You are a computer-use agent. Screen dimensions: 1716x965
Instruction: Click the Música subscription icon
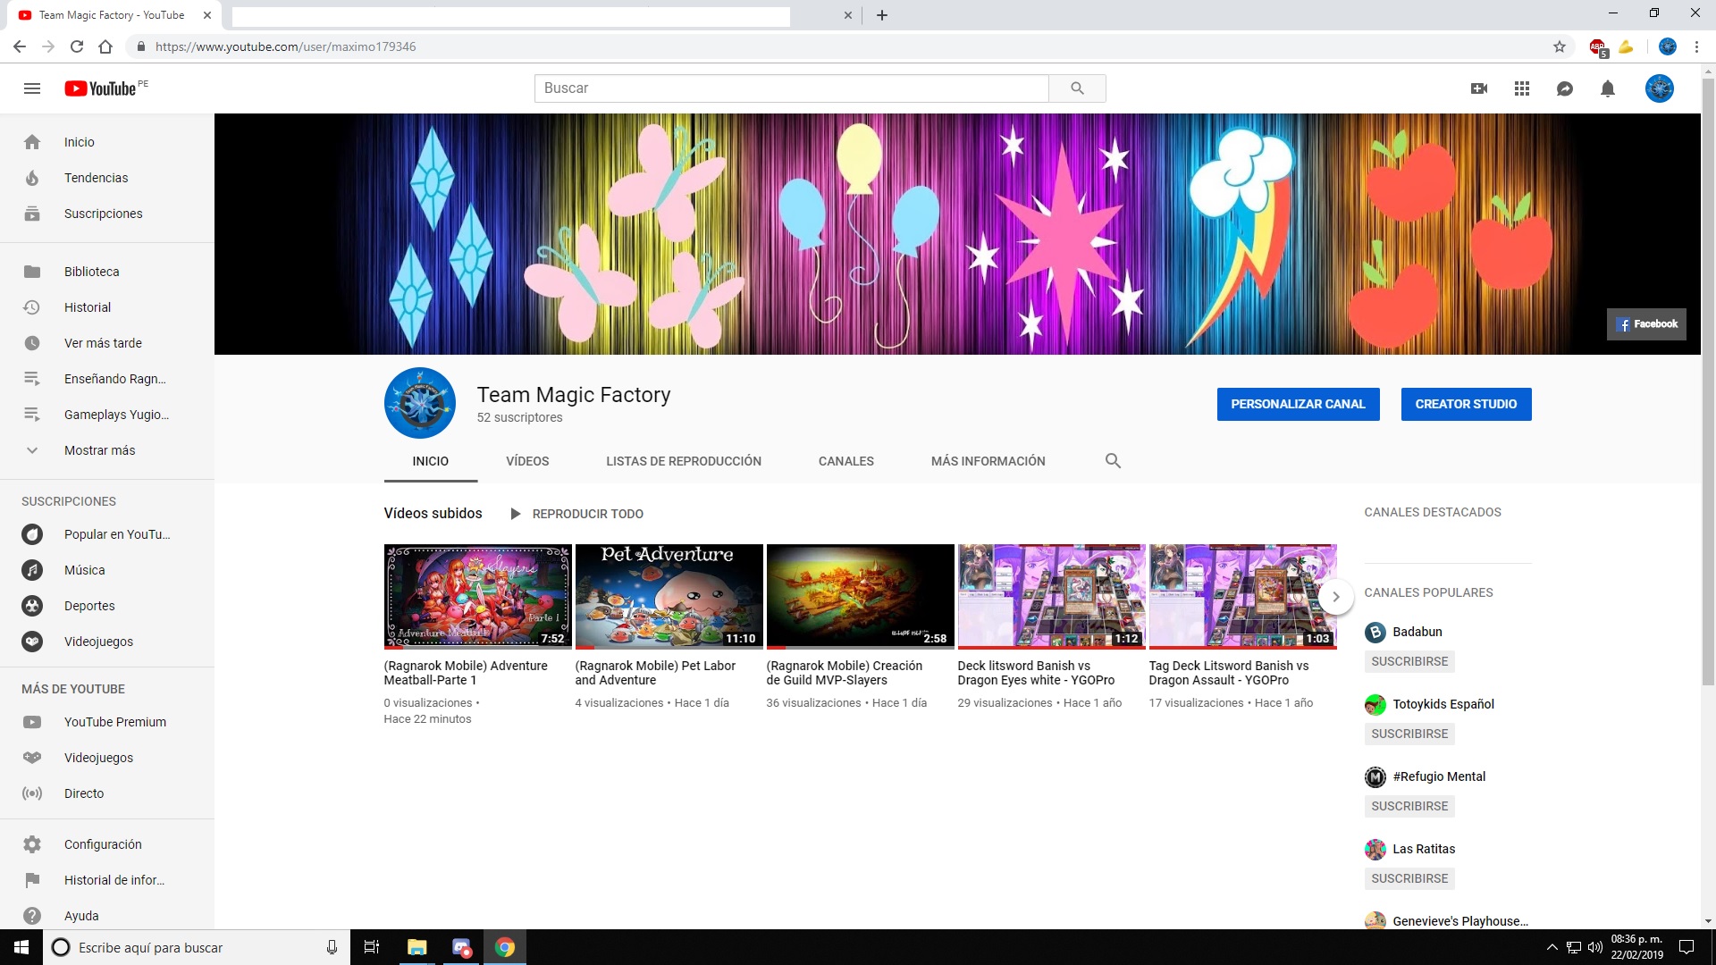(32, 570)
